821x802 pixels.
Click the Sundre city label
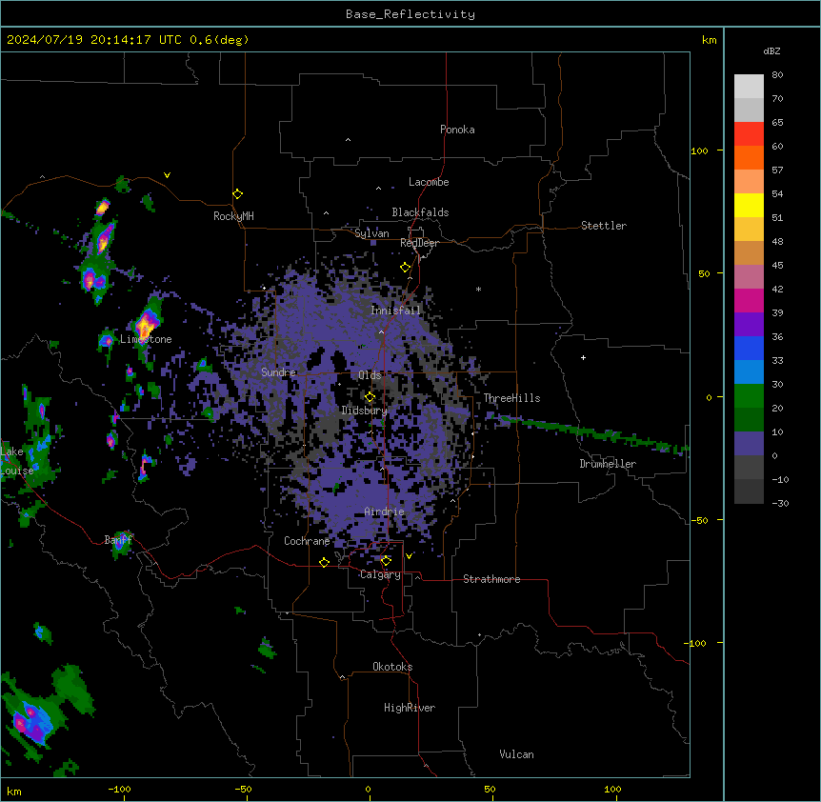click(278, 372)
